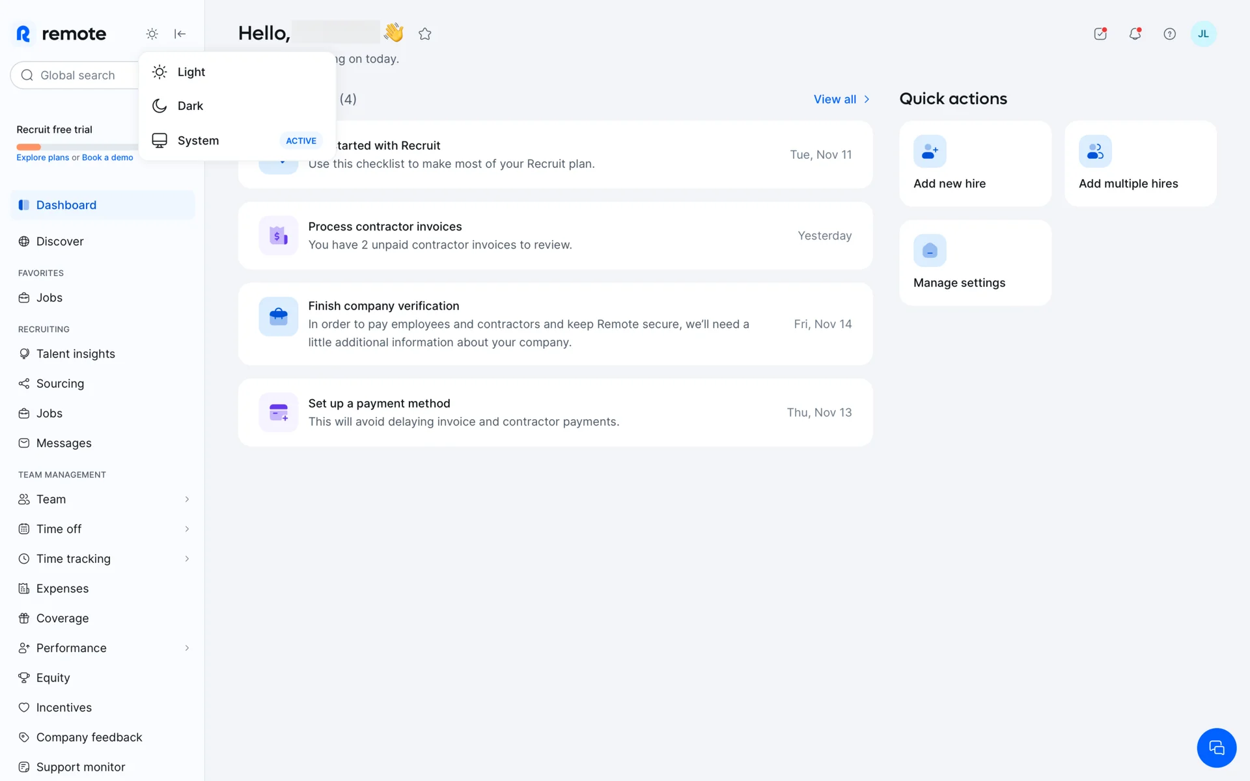Select the Light theme option
The width and height of the screenshot is (1250, 781).
[x=191, y=72]
